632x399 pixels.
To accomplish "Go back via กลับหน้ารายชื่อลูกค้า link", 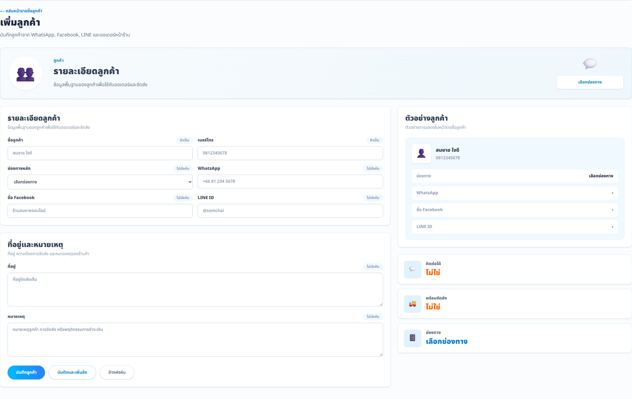I will pyautogui.click(x=21, y=11).
